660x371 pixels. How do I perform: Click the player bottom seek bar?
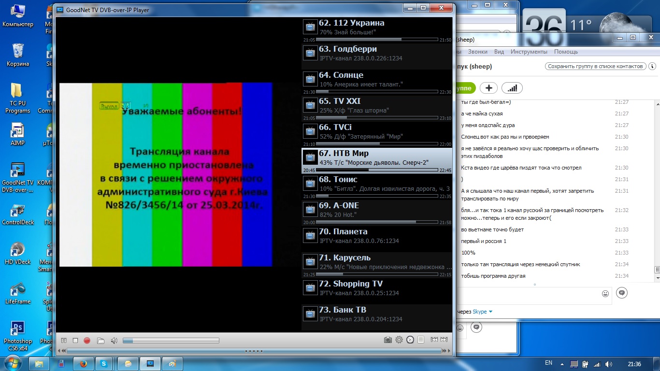tap(254, 351)
